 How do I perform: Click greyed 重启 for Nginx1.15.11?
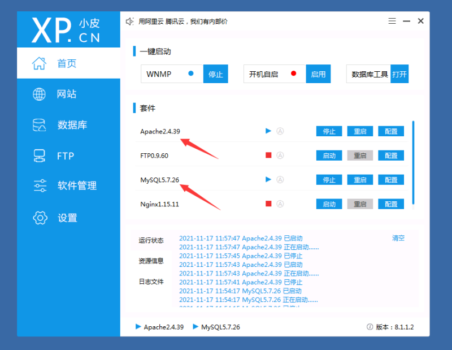point(360,204)
